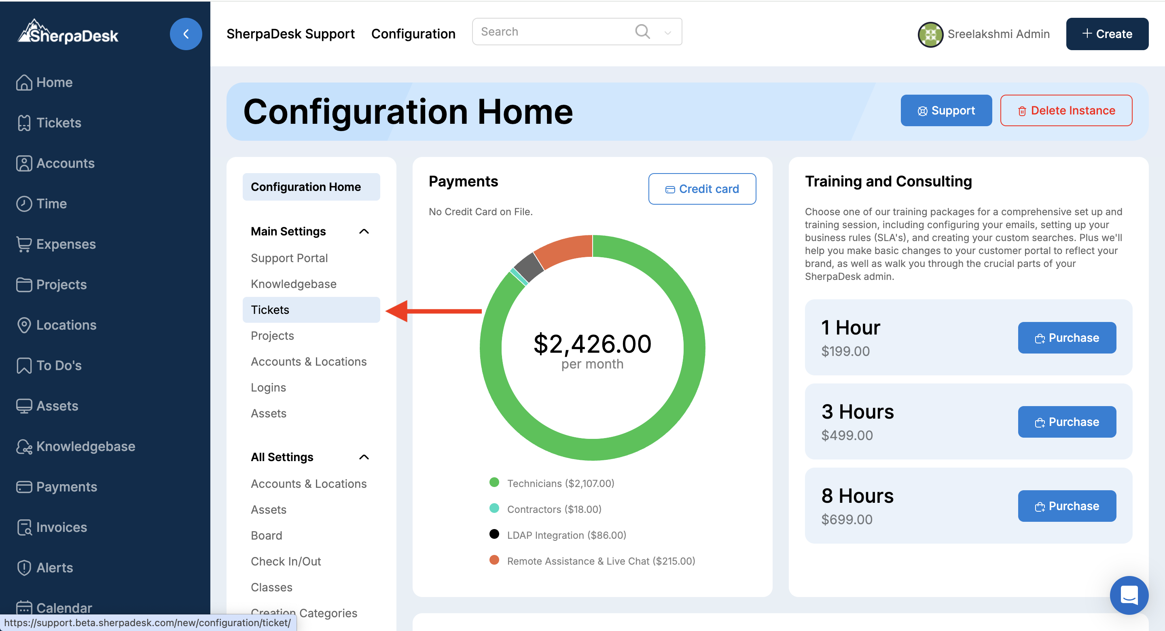
Task: Collapse the Main Settings section
Action: click(x=364, y=232)
